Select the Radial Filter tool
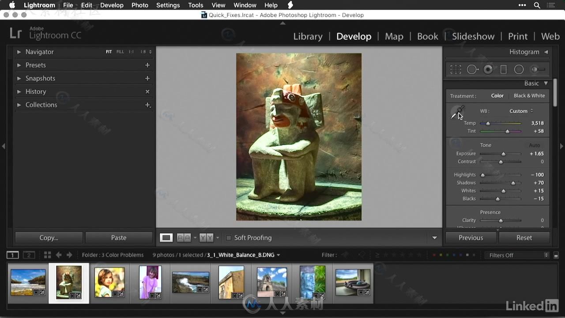The height and width of the screenshot is (318, 565). click(x=519, y=69)
